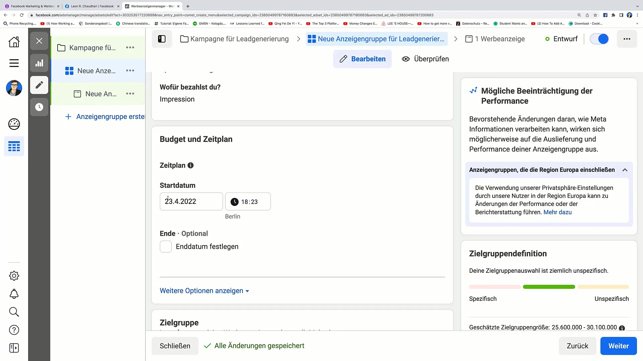Click Entwurf status label
This screenshot has height=361, width=643.
565,39
